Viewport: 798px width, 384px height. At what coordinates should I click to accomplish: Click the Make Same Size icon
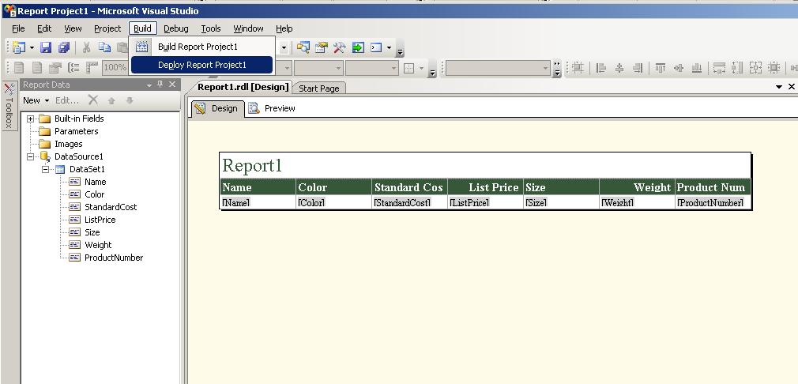coord(755,68)
